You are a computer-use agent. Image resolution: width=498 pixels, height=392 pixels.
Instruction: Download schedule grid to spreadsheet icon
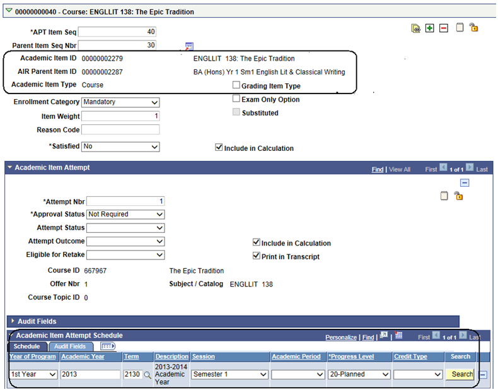coord(398,335)
